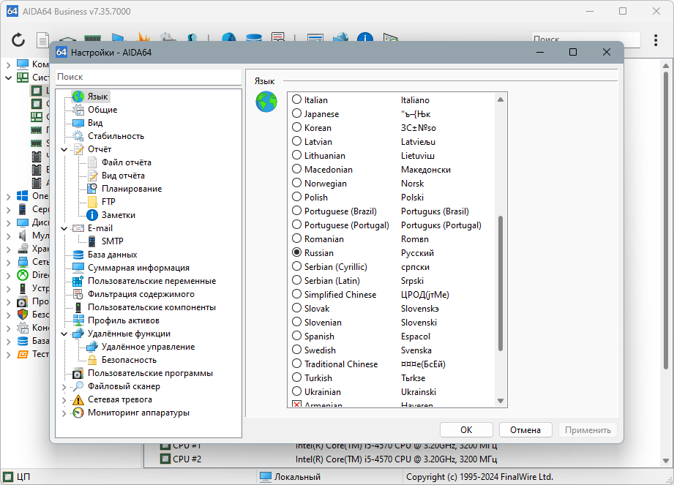Click the Refresh icon in main toolbar
674x485 pixels.
[x=18, y=40]
